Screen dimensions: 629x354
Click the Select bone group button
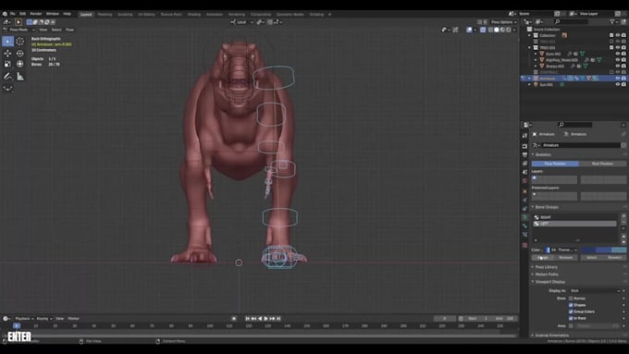592,257
